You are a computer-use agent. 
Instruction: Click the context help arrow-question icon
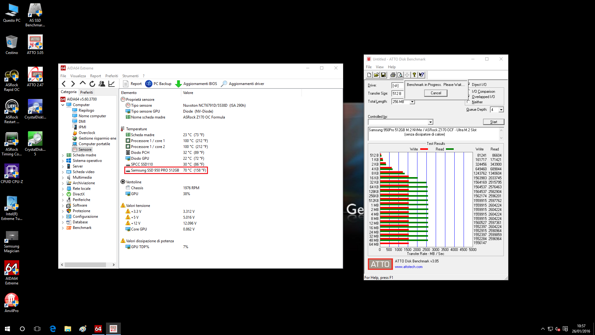click(421, 75)
